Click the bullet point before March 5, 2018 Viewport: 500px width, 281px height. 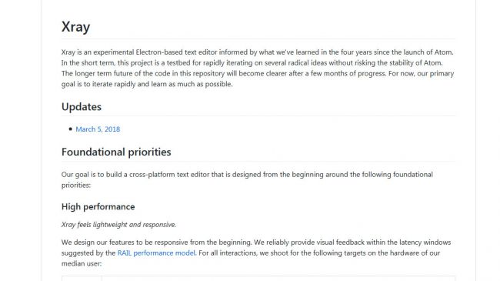point(71,129)
